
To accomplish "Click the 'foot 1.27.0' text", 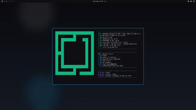I will [106, 61].
